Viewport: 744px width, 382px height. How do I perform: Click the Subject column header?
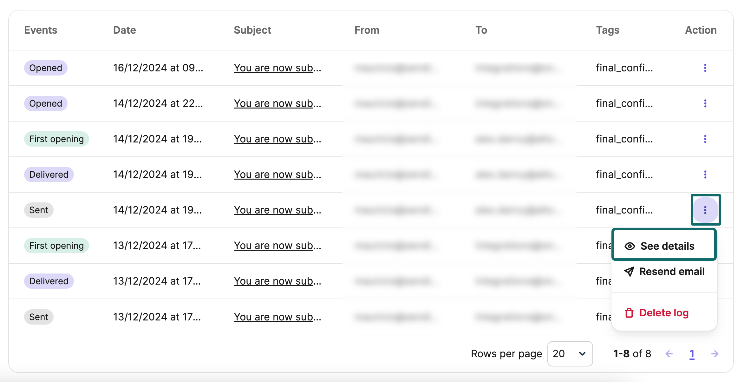(252, 30)
